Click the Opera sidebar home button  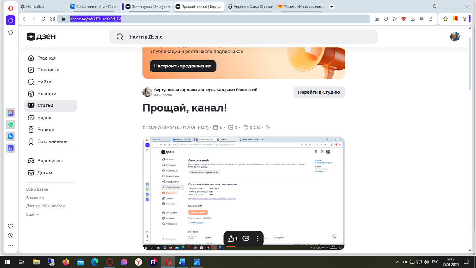tap(11, 20)
